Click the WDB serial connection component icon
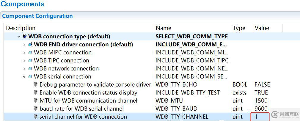Screen dimensions: 300x121 (x=30, y=77)
